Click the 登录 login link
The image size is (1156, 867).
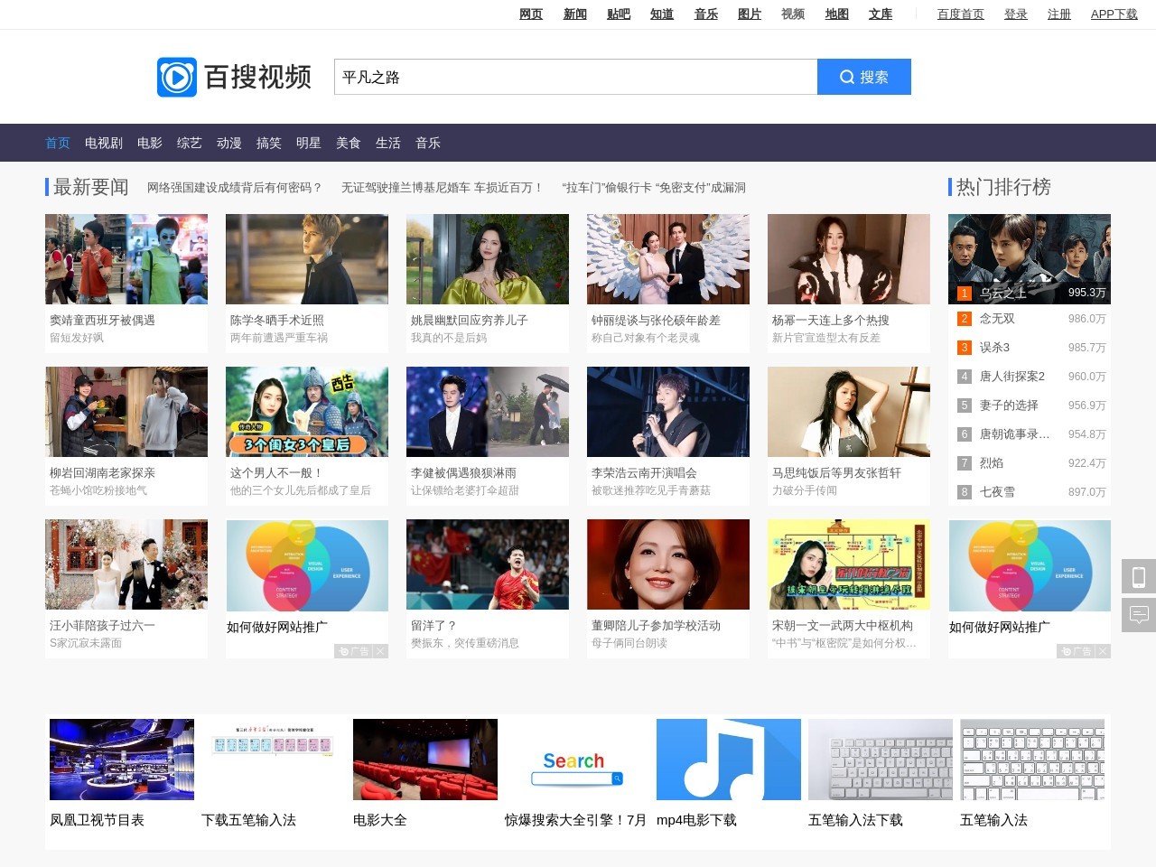coord(1016,14)
